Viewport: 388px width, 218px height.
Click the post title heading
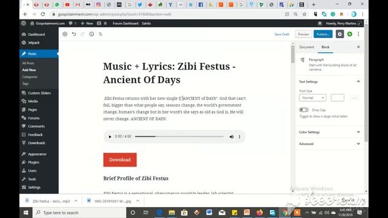169,73
